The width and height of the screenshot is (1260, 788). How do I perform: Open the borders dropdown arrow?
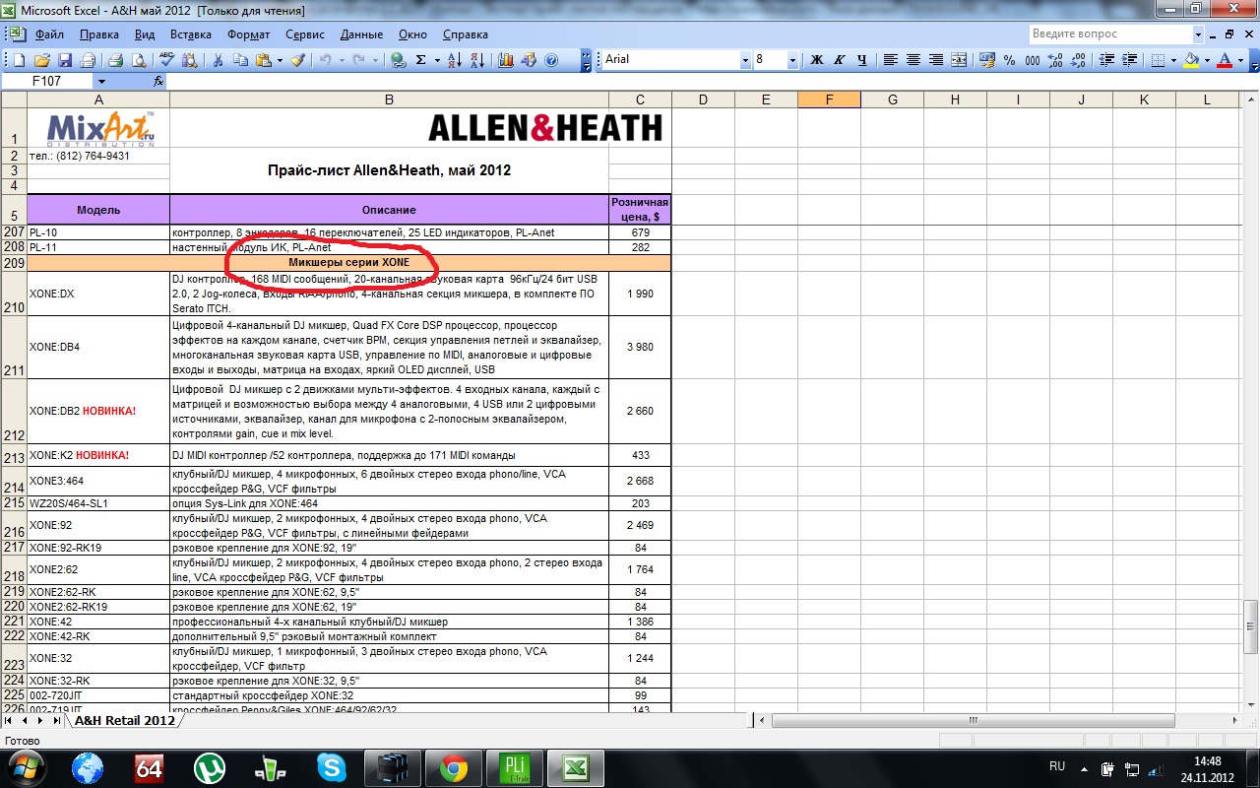1173,60
